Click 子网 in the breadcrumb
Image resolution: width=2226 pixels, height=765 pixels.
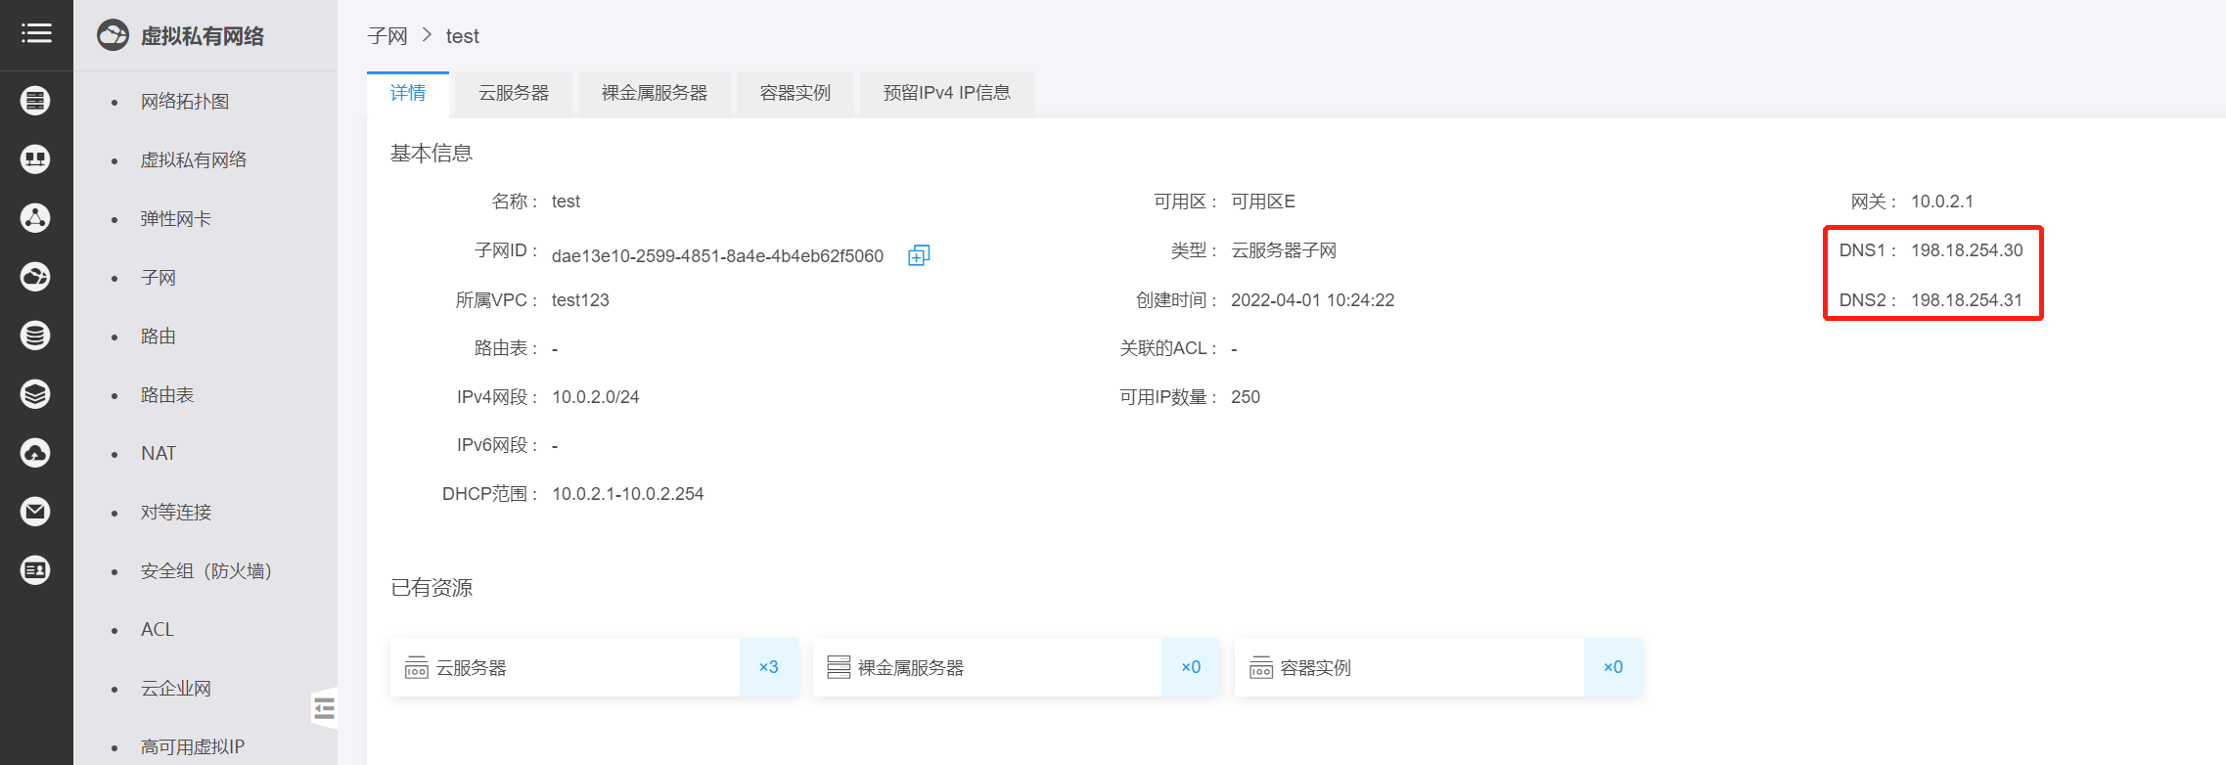[387, 36]
